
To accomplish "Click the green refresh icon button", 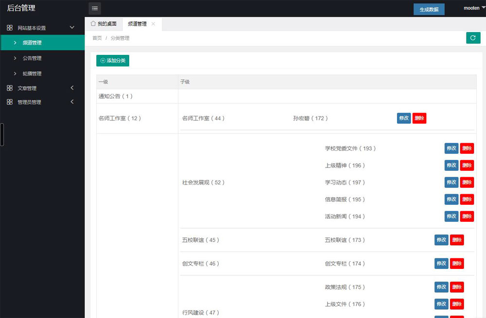I will tap(473, 38).
